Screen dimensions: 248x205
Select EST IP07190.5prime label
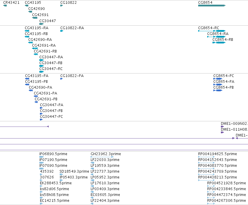53,160
